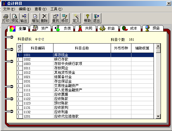Select the 预付账款 row

tap(85, 103)
